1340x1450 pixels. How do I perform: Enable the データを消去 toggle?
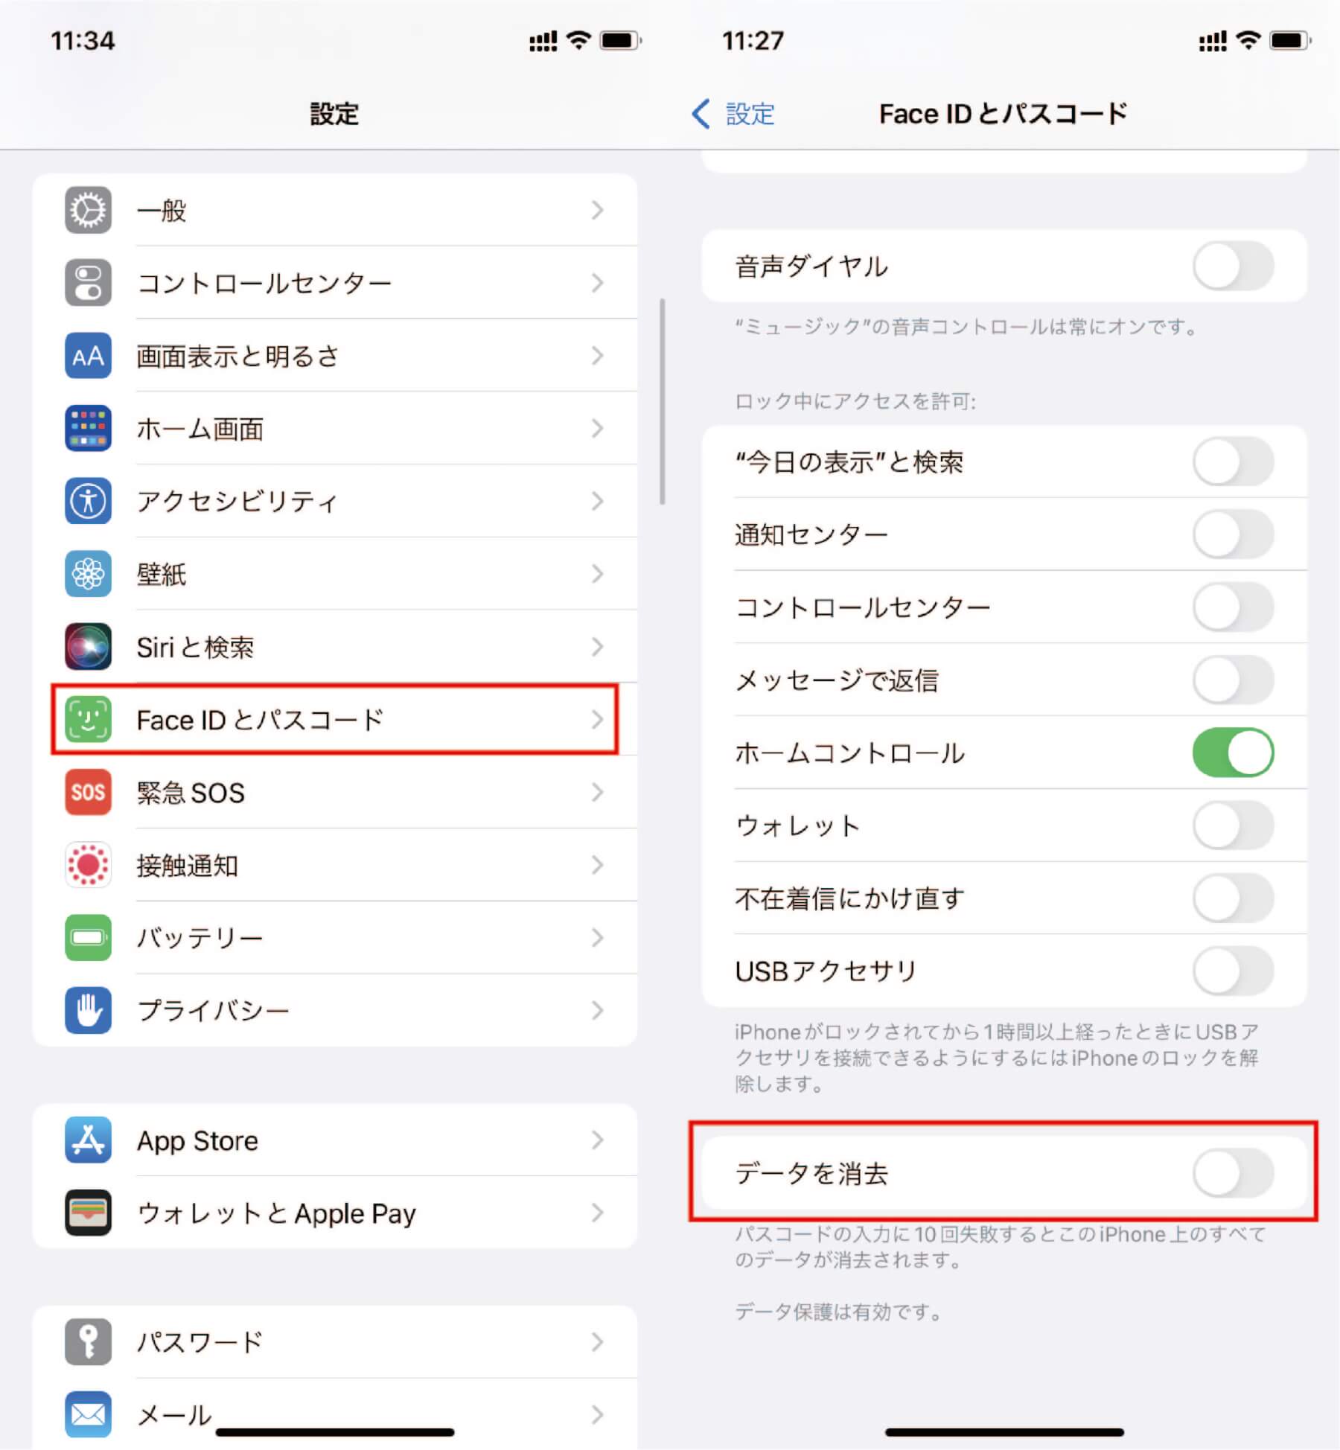pos(1233,1173)
